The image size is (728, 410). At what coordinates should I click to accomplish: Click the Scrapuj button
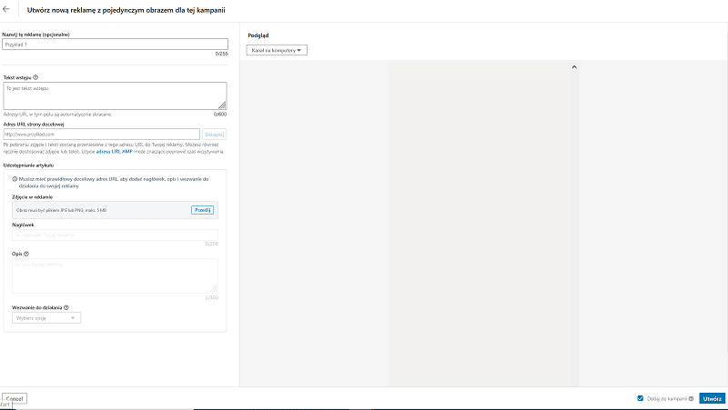click(x=215, y=134)
